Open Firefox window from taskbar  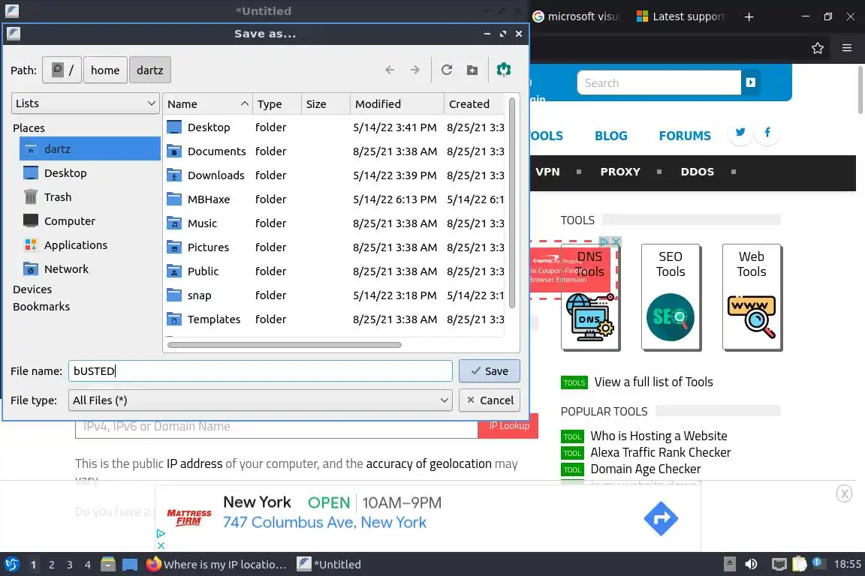coord(216,565)
